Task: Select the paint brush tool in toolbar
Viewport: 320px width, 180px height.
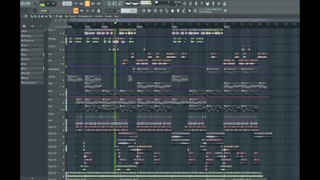Action: 35,16
